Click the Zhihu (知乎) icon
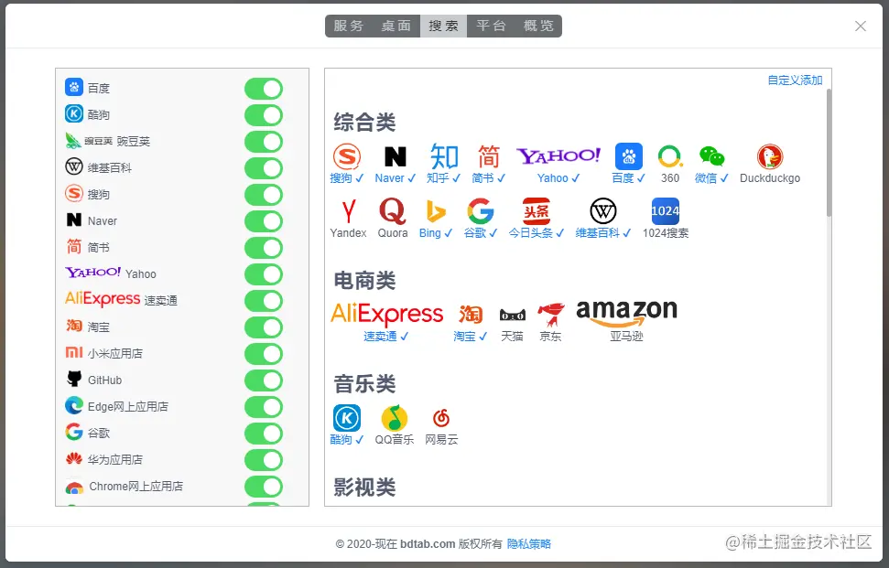 444,156
